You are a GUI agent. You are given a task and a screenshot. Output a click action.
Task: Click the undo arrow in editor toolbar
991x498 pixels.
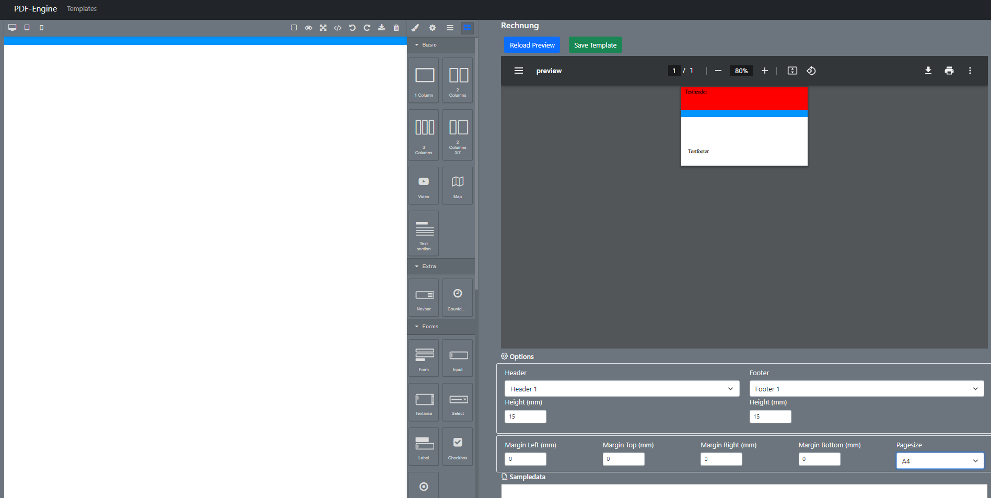(x=353, y=28)
